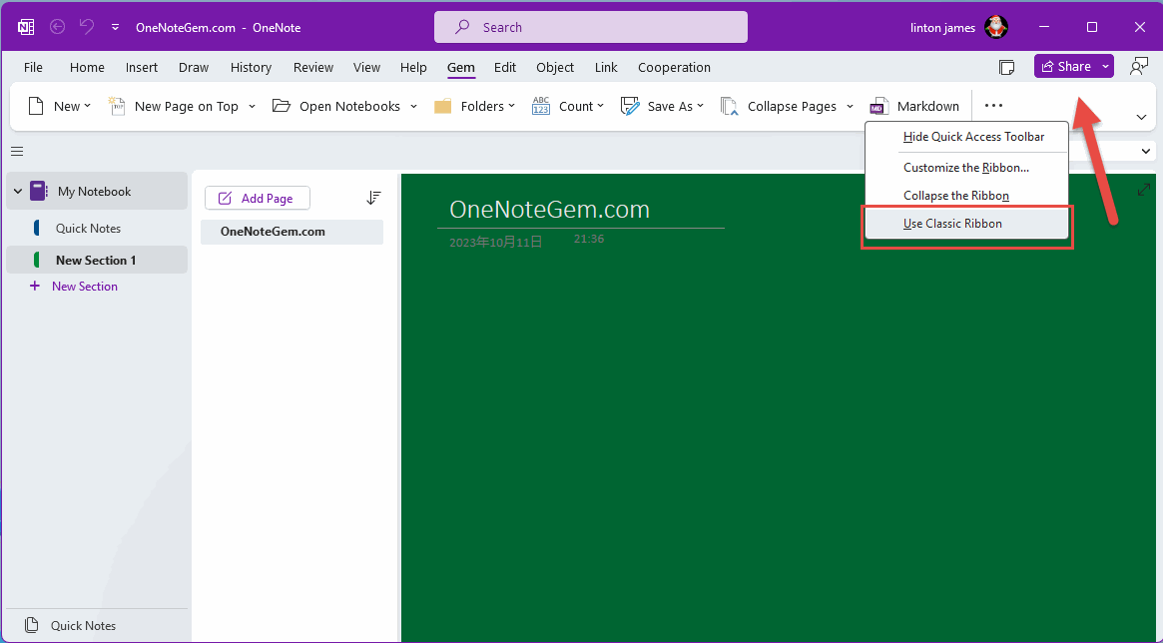Click New Page on Top icon

(x=117, y=107)
